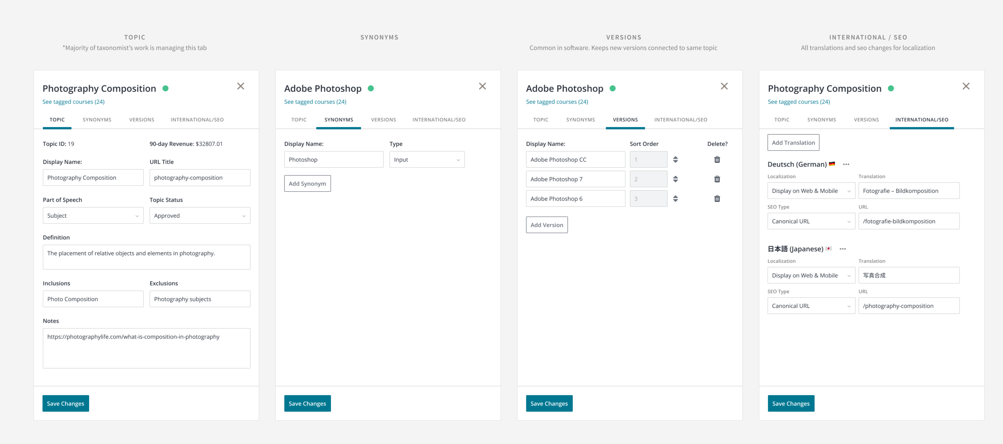The width and height of the screenshot is (1003, 444).
Task: Click the Adobe Photoshop 7 name field
Action: coord(575,179)
